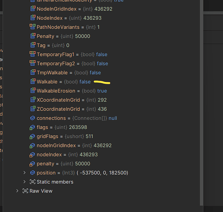Click the property icon beside XCoordinateInGrid

[x=33, y=100]
